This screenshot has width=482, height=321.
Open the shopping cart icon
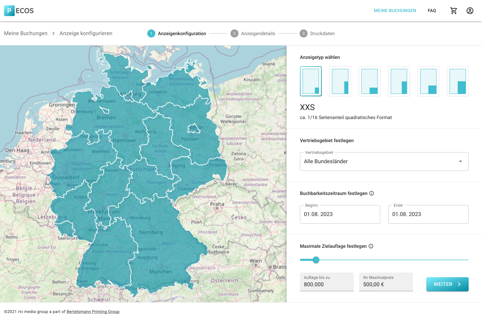454,11
